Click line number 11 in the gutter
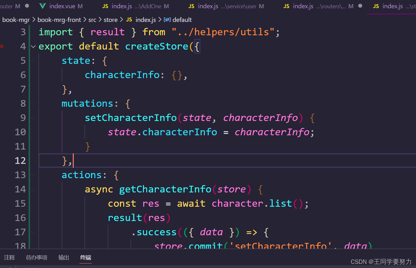Screen dimensions: 416x268 pos(20,146)
